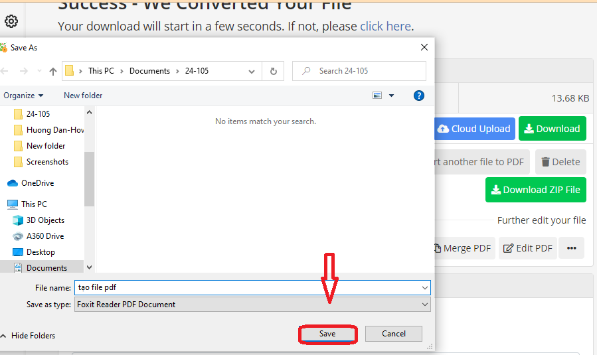
Task: Click the folder icon in address bar
Action: [x=69, y=71]
